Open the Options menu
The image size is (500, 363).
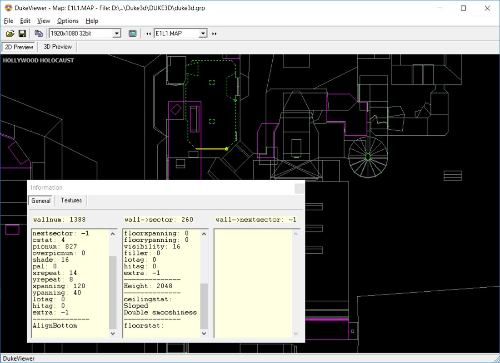tap(68, 21)
